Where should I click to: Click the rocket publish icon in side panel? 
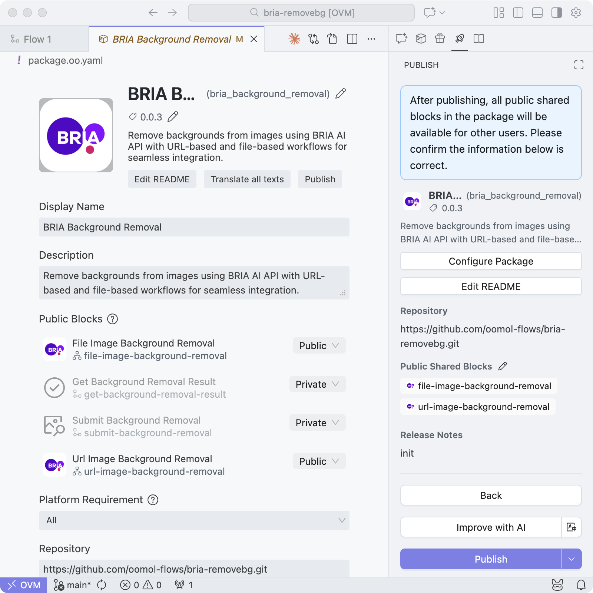(x=460, y=39)
